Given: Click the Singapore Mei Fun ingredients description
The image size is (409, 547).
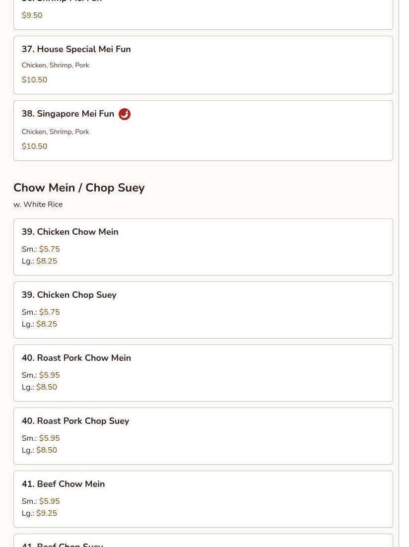Looking at the screenshot, I should (55, 132).
